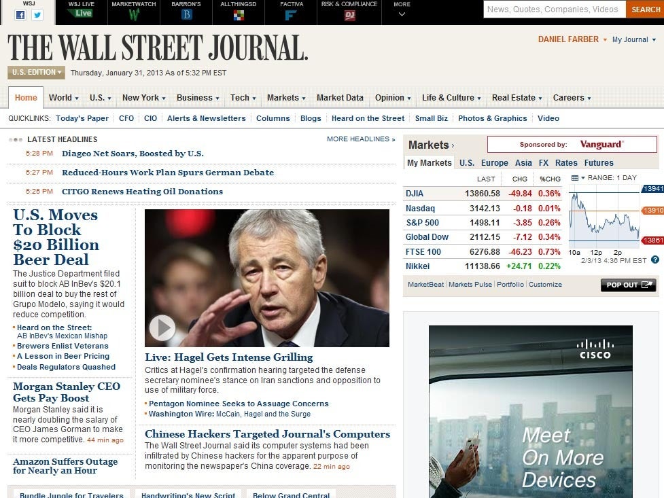
Task: Open CFO quicklink
Action: [x=126, y=119]
